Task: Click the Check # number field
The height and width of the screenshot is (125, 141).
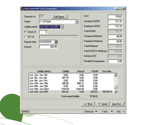Action: [x=44, y=32]
